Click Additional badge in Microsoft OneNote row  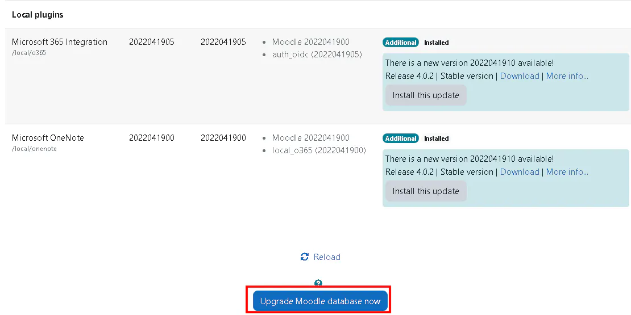pos(400,138)
